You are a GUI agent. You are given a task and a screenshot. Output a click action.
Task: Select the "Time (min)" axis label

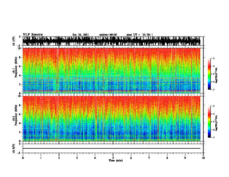tap(116, 161)
